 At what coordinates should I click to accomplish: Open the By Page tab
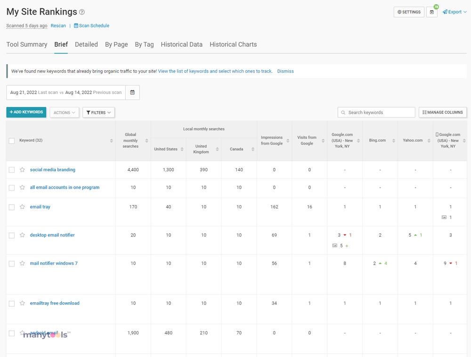coord(116,44)
